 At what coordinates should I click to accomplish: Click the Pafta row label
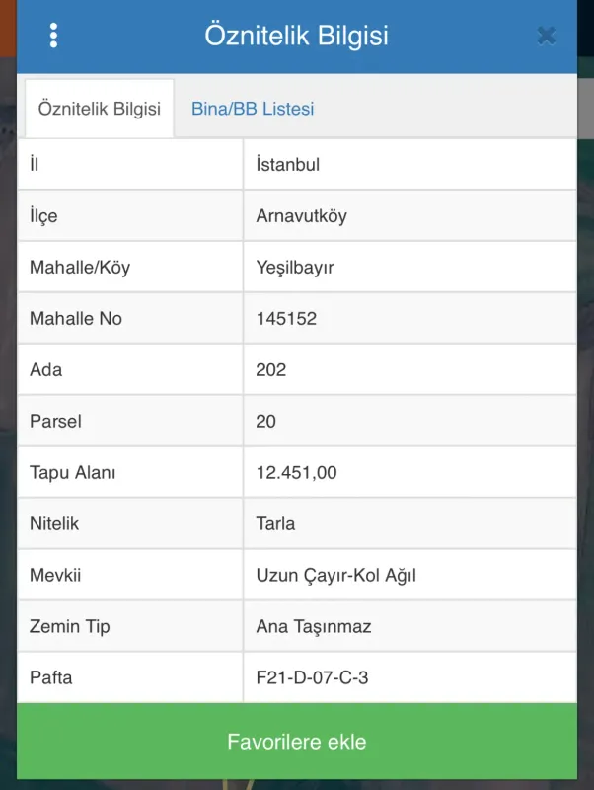click(51, 677)
